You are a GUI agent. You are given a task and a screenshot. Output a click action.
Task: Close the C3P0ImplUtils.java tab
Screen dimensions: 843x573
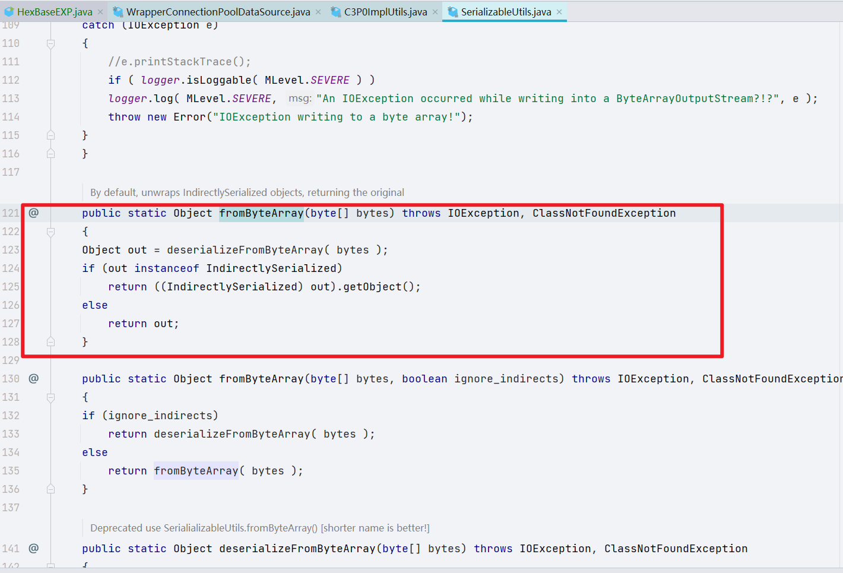tap(435, 12)
